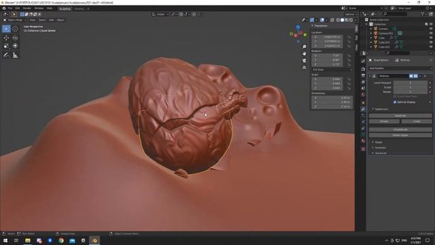The width and height of the screenshot is (435, 245).
Task: Open the Edit menu
Action: point(18,8)
